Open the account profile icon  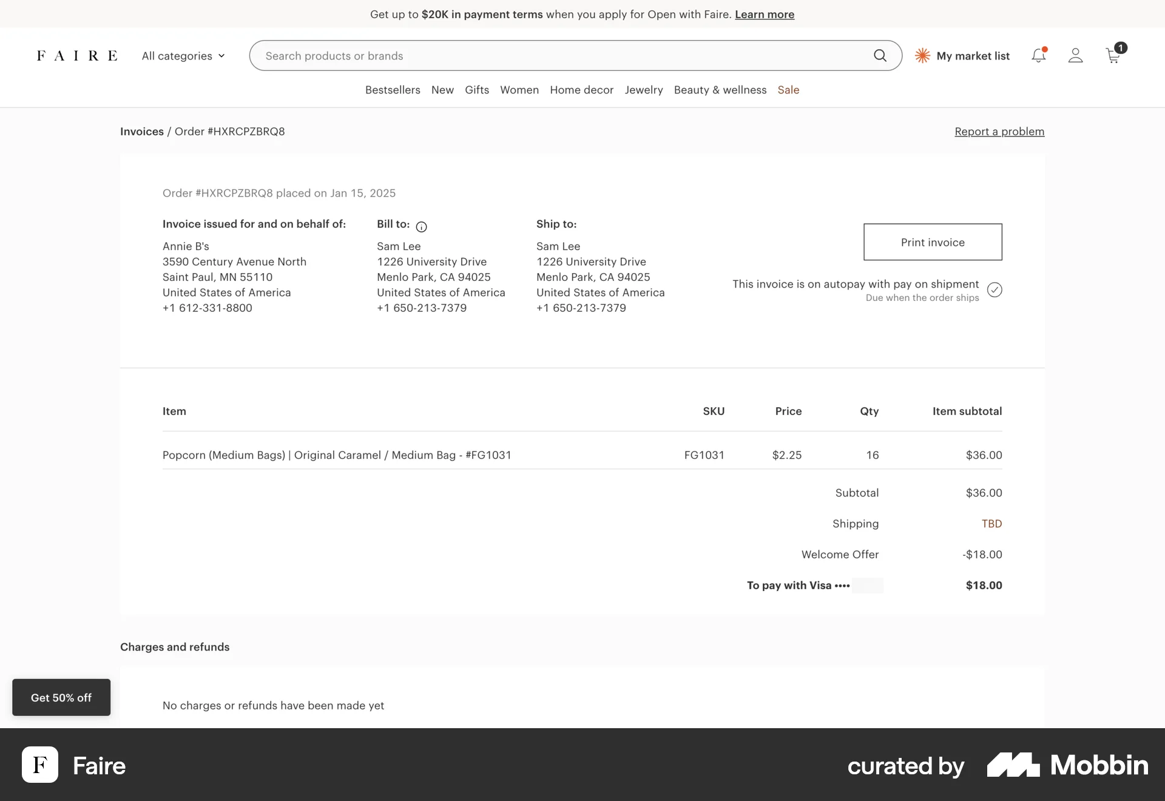click(1075, 55)
